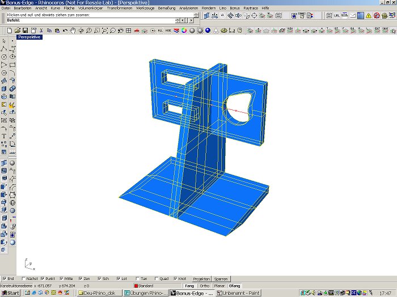
Task: Open the Analysieren menu
Action: (x=188, y=9)
